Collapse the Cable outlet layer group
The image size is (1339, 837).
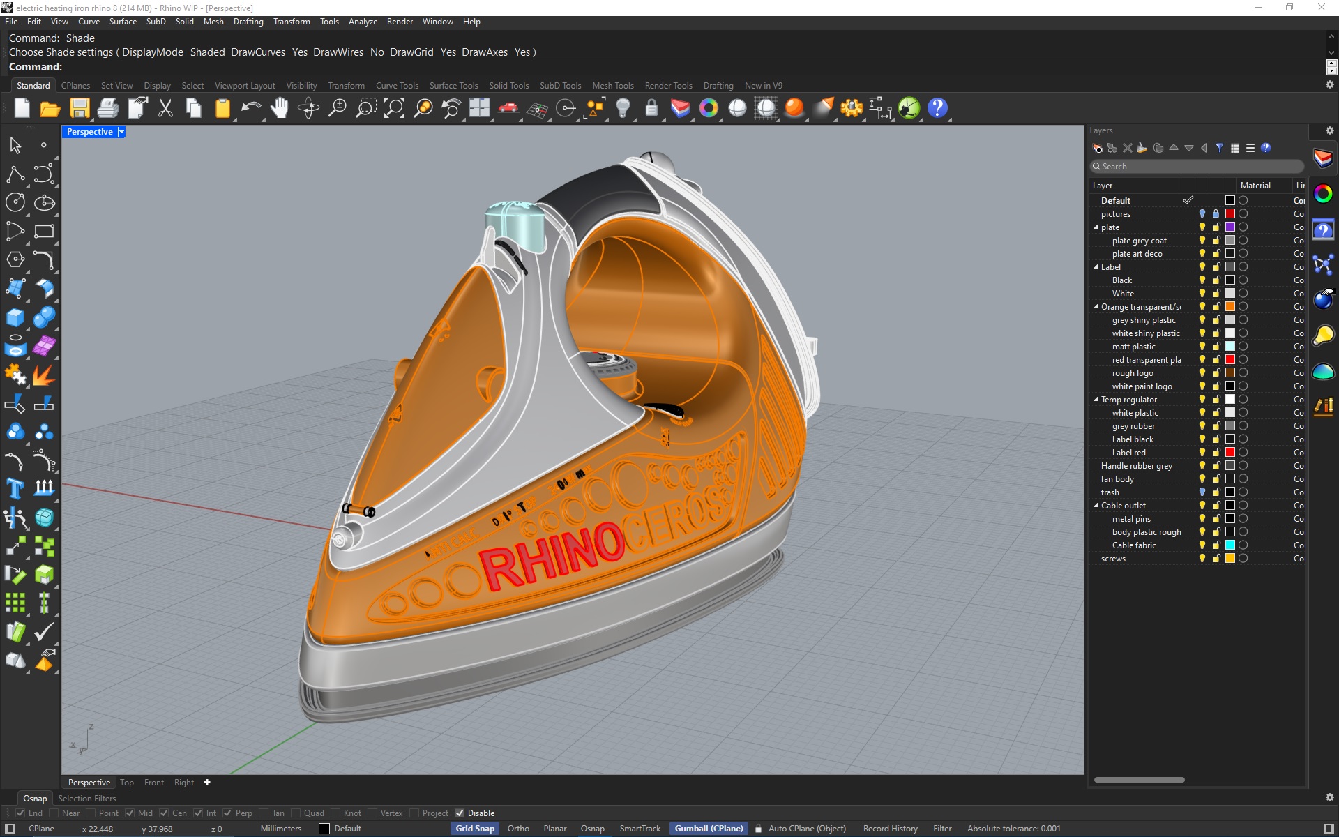coord(1096,506)
